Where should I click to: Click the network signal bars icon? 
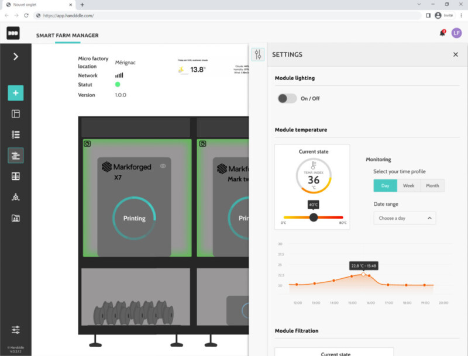[x=119, y=75]
